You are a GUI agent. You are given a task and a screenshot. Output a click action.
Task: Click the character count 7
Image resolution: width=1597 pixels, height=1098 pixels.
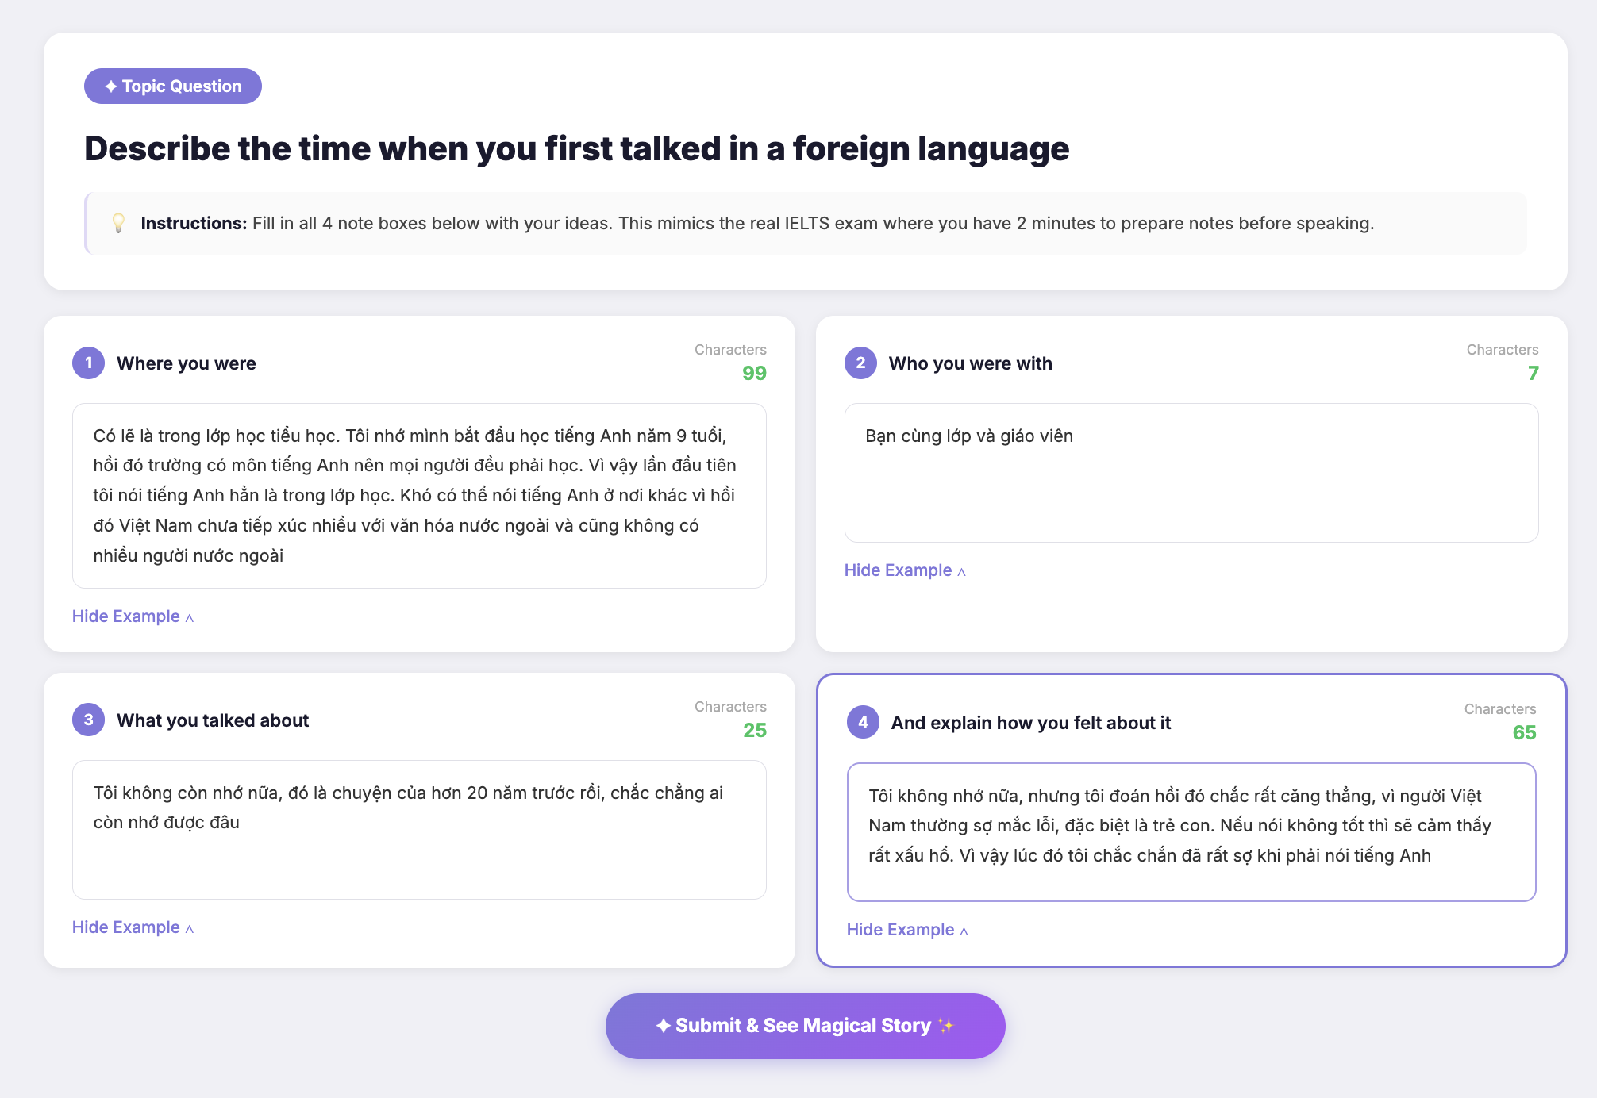tap(1534, 373)
